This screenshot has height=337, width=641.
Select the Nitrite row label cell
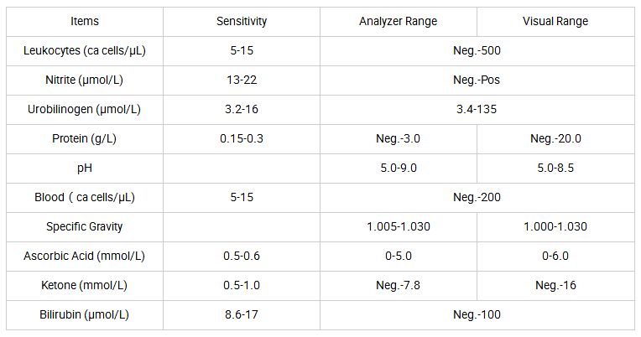[85, 80]
